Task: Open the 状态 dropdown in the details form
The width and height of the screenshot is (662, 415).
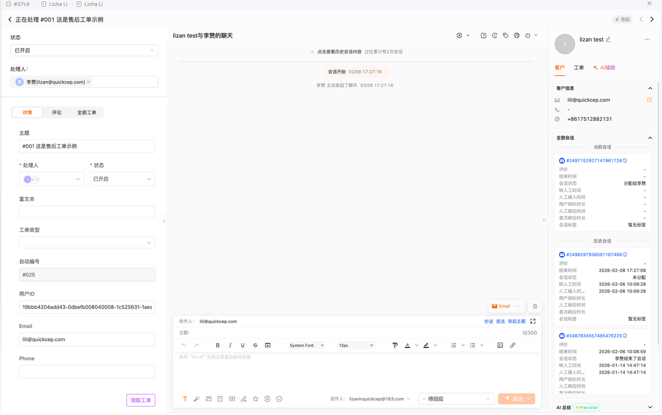Action: click(123, 179)
